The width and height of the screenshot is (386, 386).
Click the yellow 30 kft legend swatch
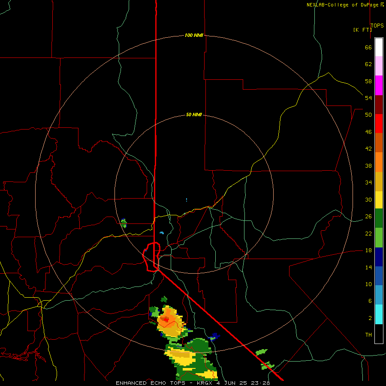click(379, 200)
